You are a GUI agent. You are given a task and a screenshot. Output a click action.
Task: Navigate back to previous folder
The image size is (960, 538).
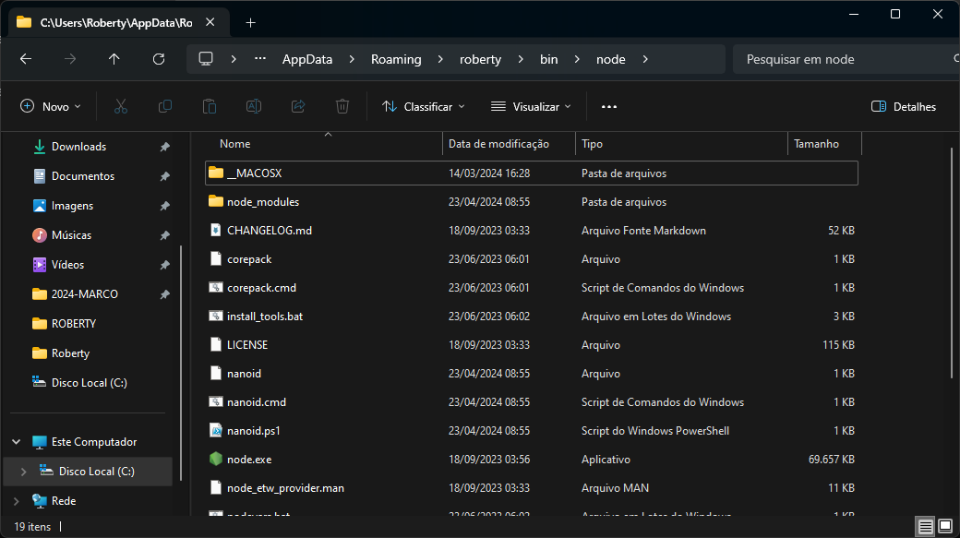coord(26,59)
